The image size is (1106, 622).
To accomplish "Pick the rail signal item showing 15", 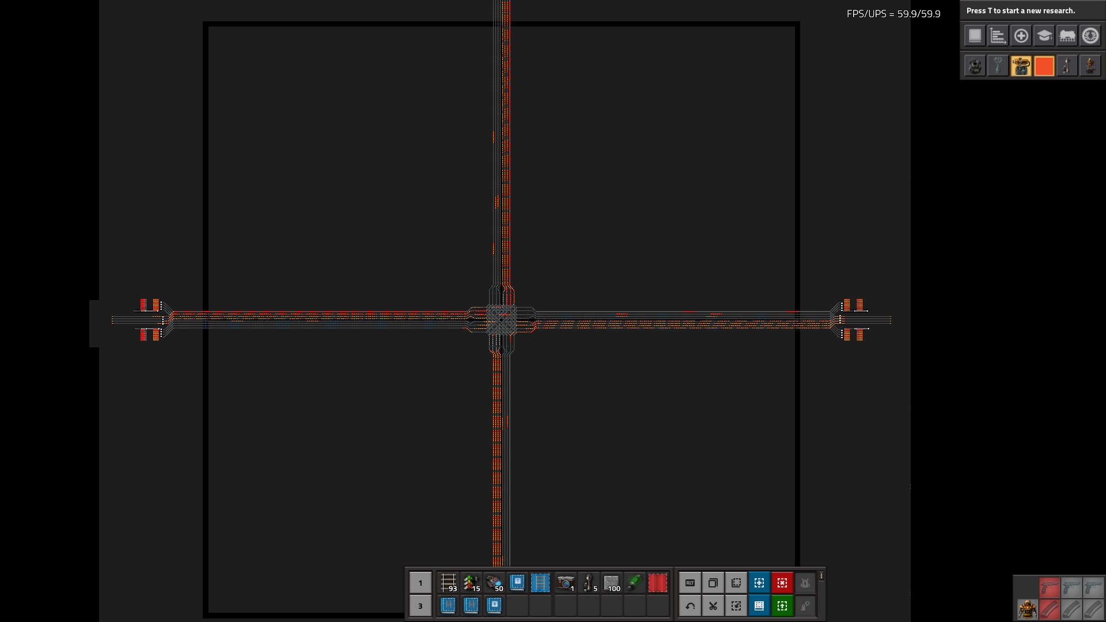I will coord(471,583).
